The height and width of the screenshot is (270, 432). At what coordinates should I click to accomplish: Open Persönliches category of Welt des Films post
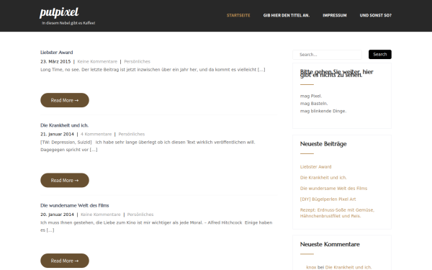[x=140, y=215]
